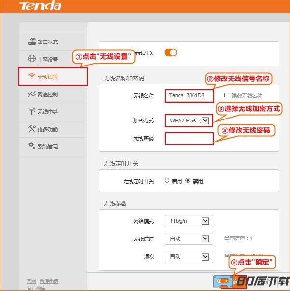Click the 新浪微博 link in the sidebar footer
This screenshot has height=291, width=290.
pos(49,281)
